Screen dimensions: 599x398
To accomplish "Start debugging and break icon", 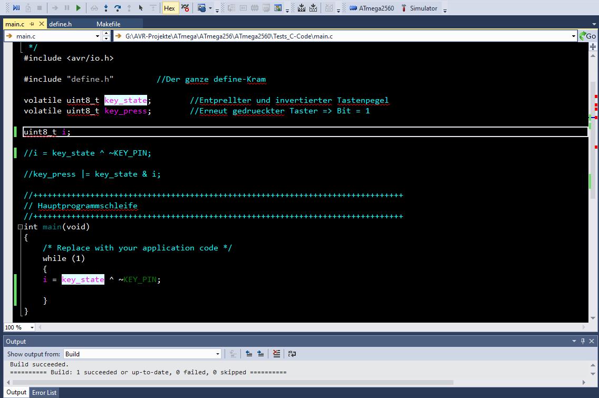I will (16, 7).
